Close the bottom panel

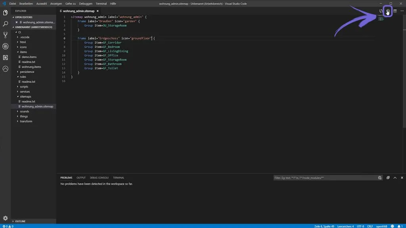(x=402, y=178)
